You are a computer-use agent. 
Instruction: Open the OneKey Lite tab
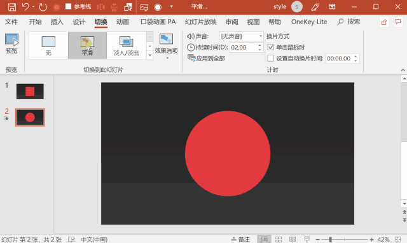pyautogui.click(x=309, y=22)
